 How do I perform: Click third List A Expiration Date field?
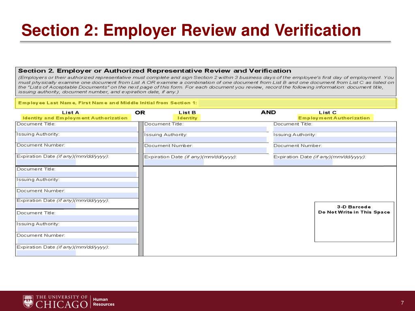(x=46, y=253)
